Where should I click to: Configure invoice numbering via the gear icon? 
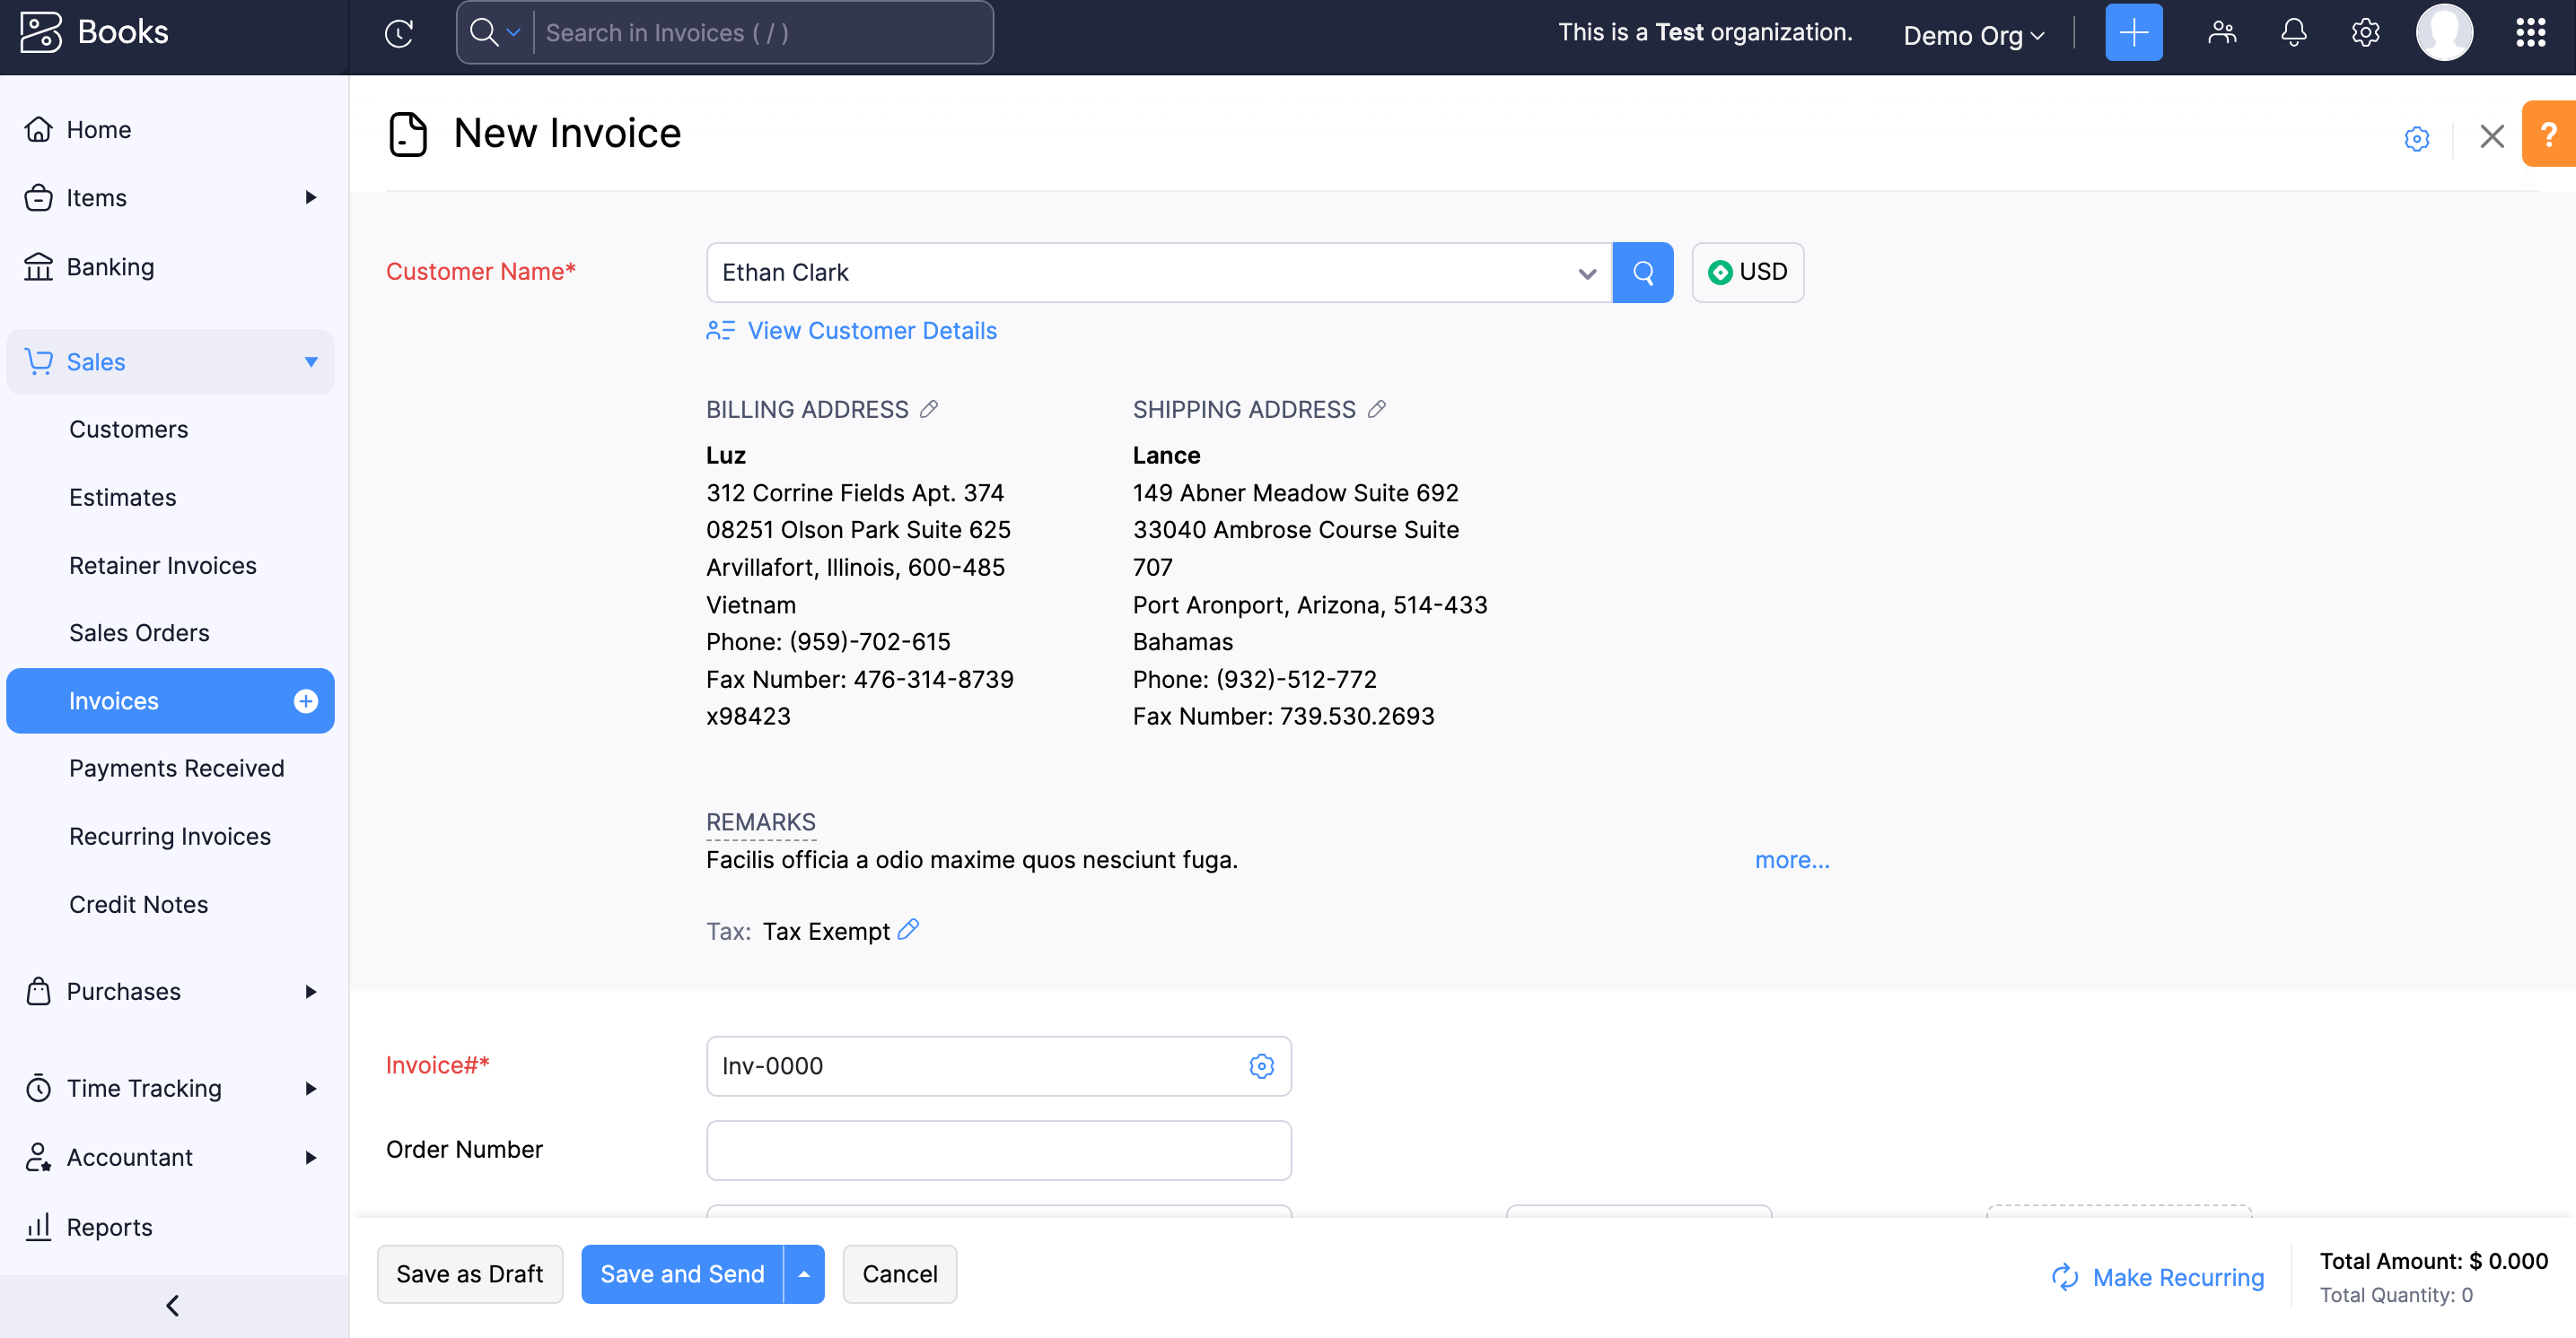(1261, 1066)
